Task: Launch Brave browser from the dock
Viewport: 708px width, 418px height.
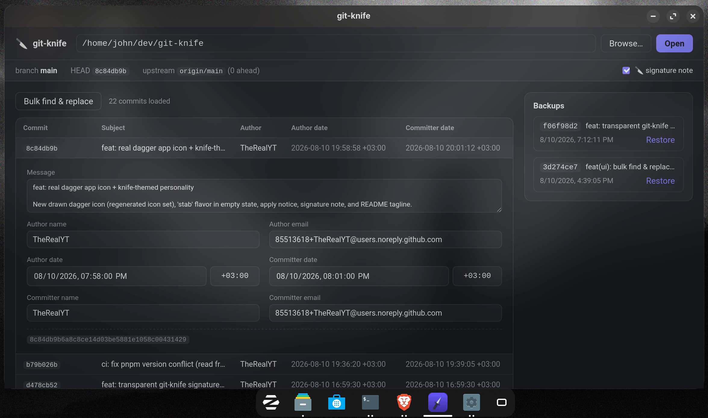Action: [x=404, y=402]
